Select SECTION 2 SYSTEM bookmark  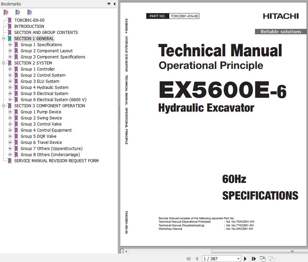[33, 63]
